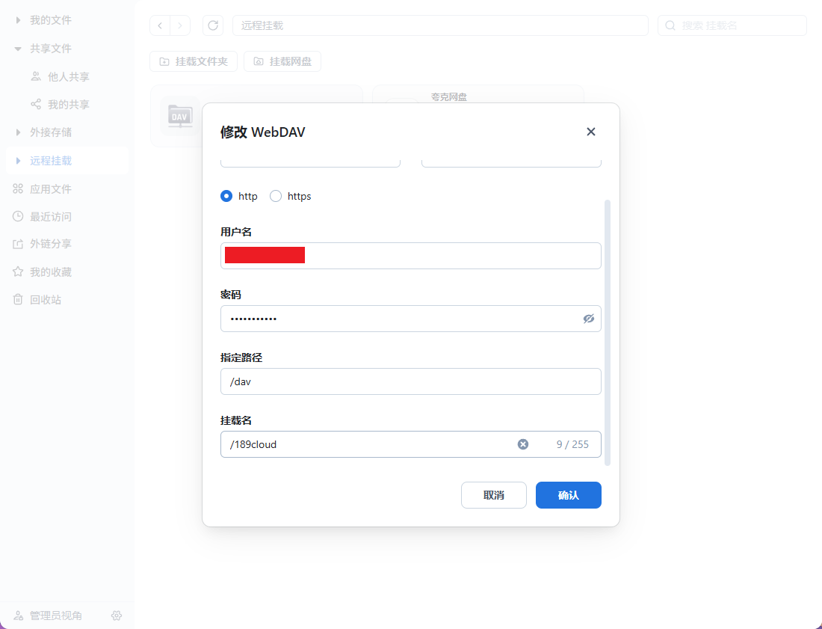This screenshot has width=822, height=629.
Task: Open 最近访问 in the sidebar
Action: pos(50,217)
